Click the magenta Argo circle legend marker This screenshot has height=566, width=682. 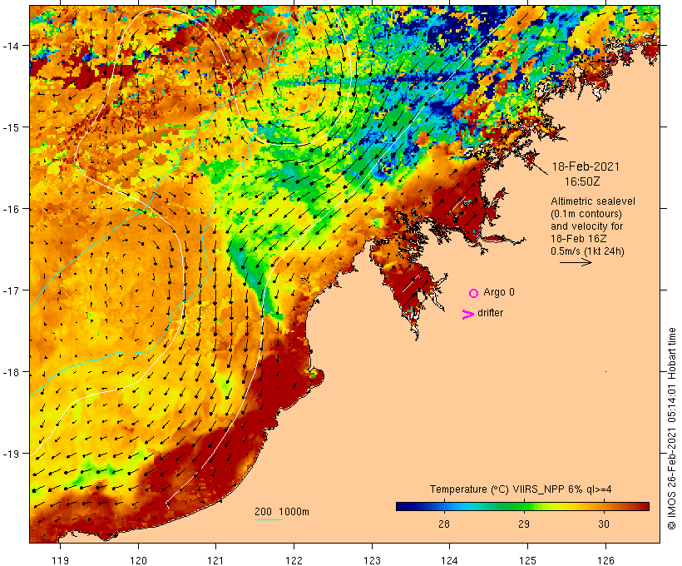coord(474,293)
